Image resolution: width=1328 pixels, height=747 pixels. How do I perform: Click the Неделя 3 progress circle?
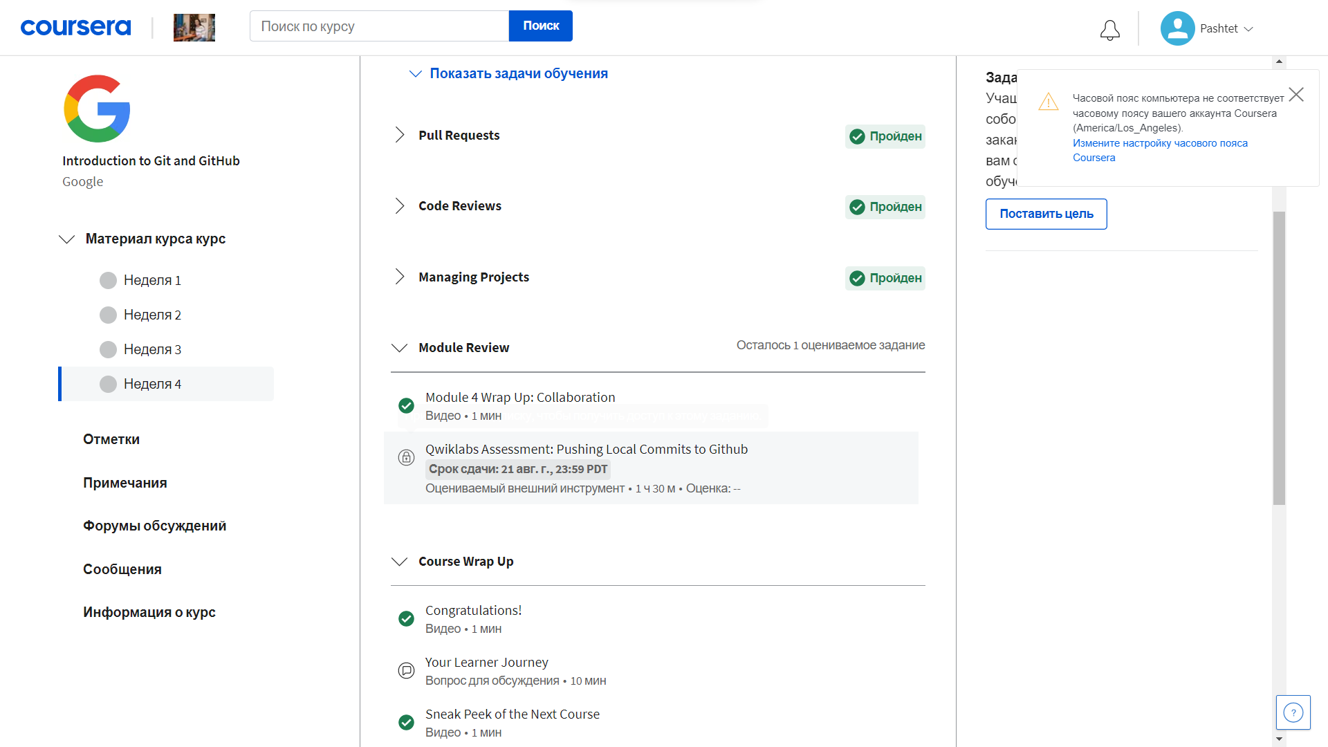(x=108, y=349)
